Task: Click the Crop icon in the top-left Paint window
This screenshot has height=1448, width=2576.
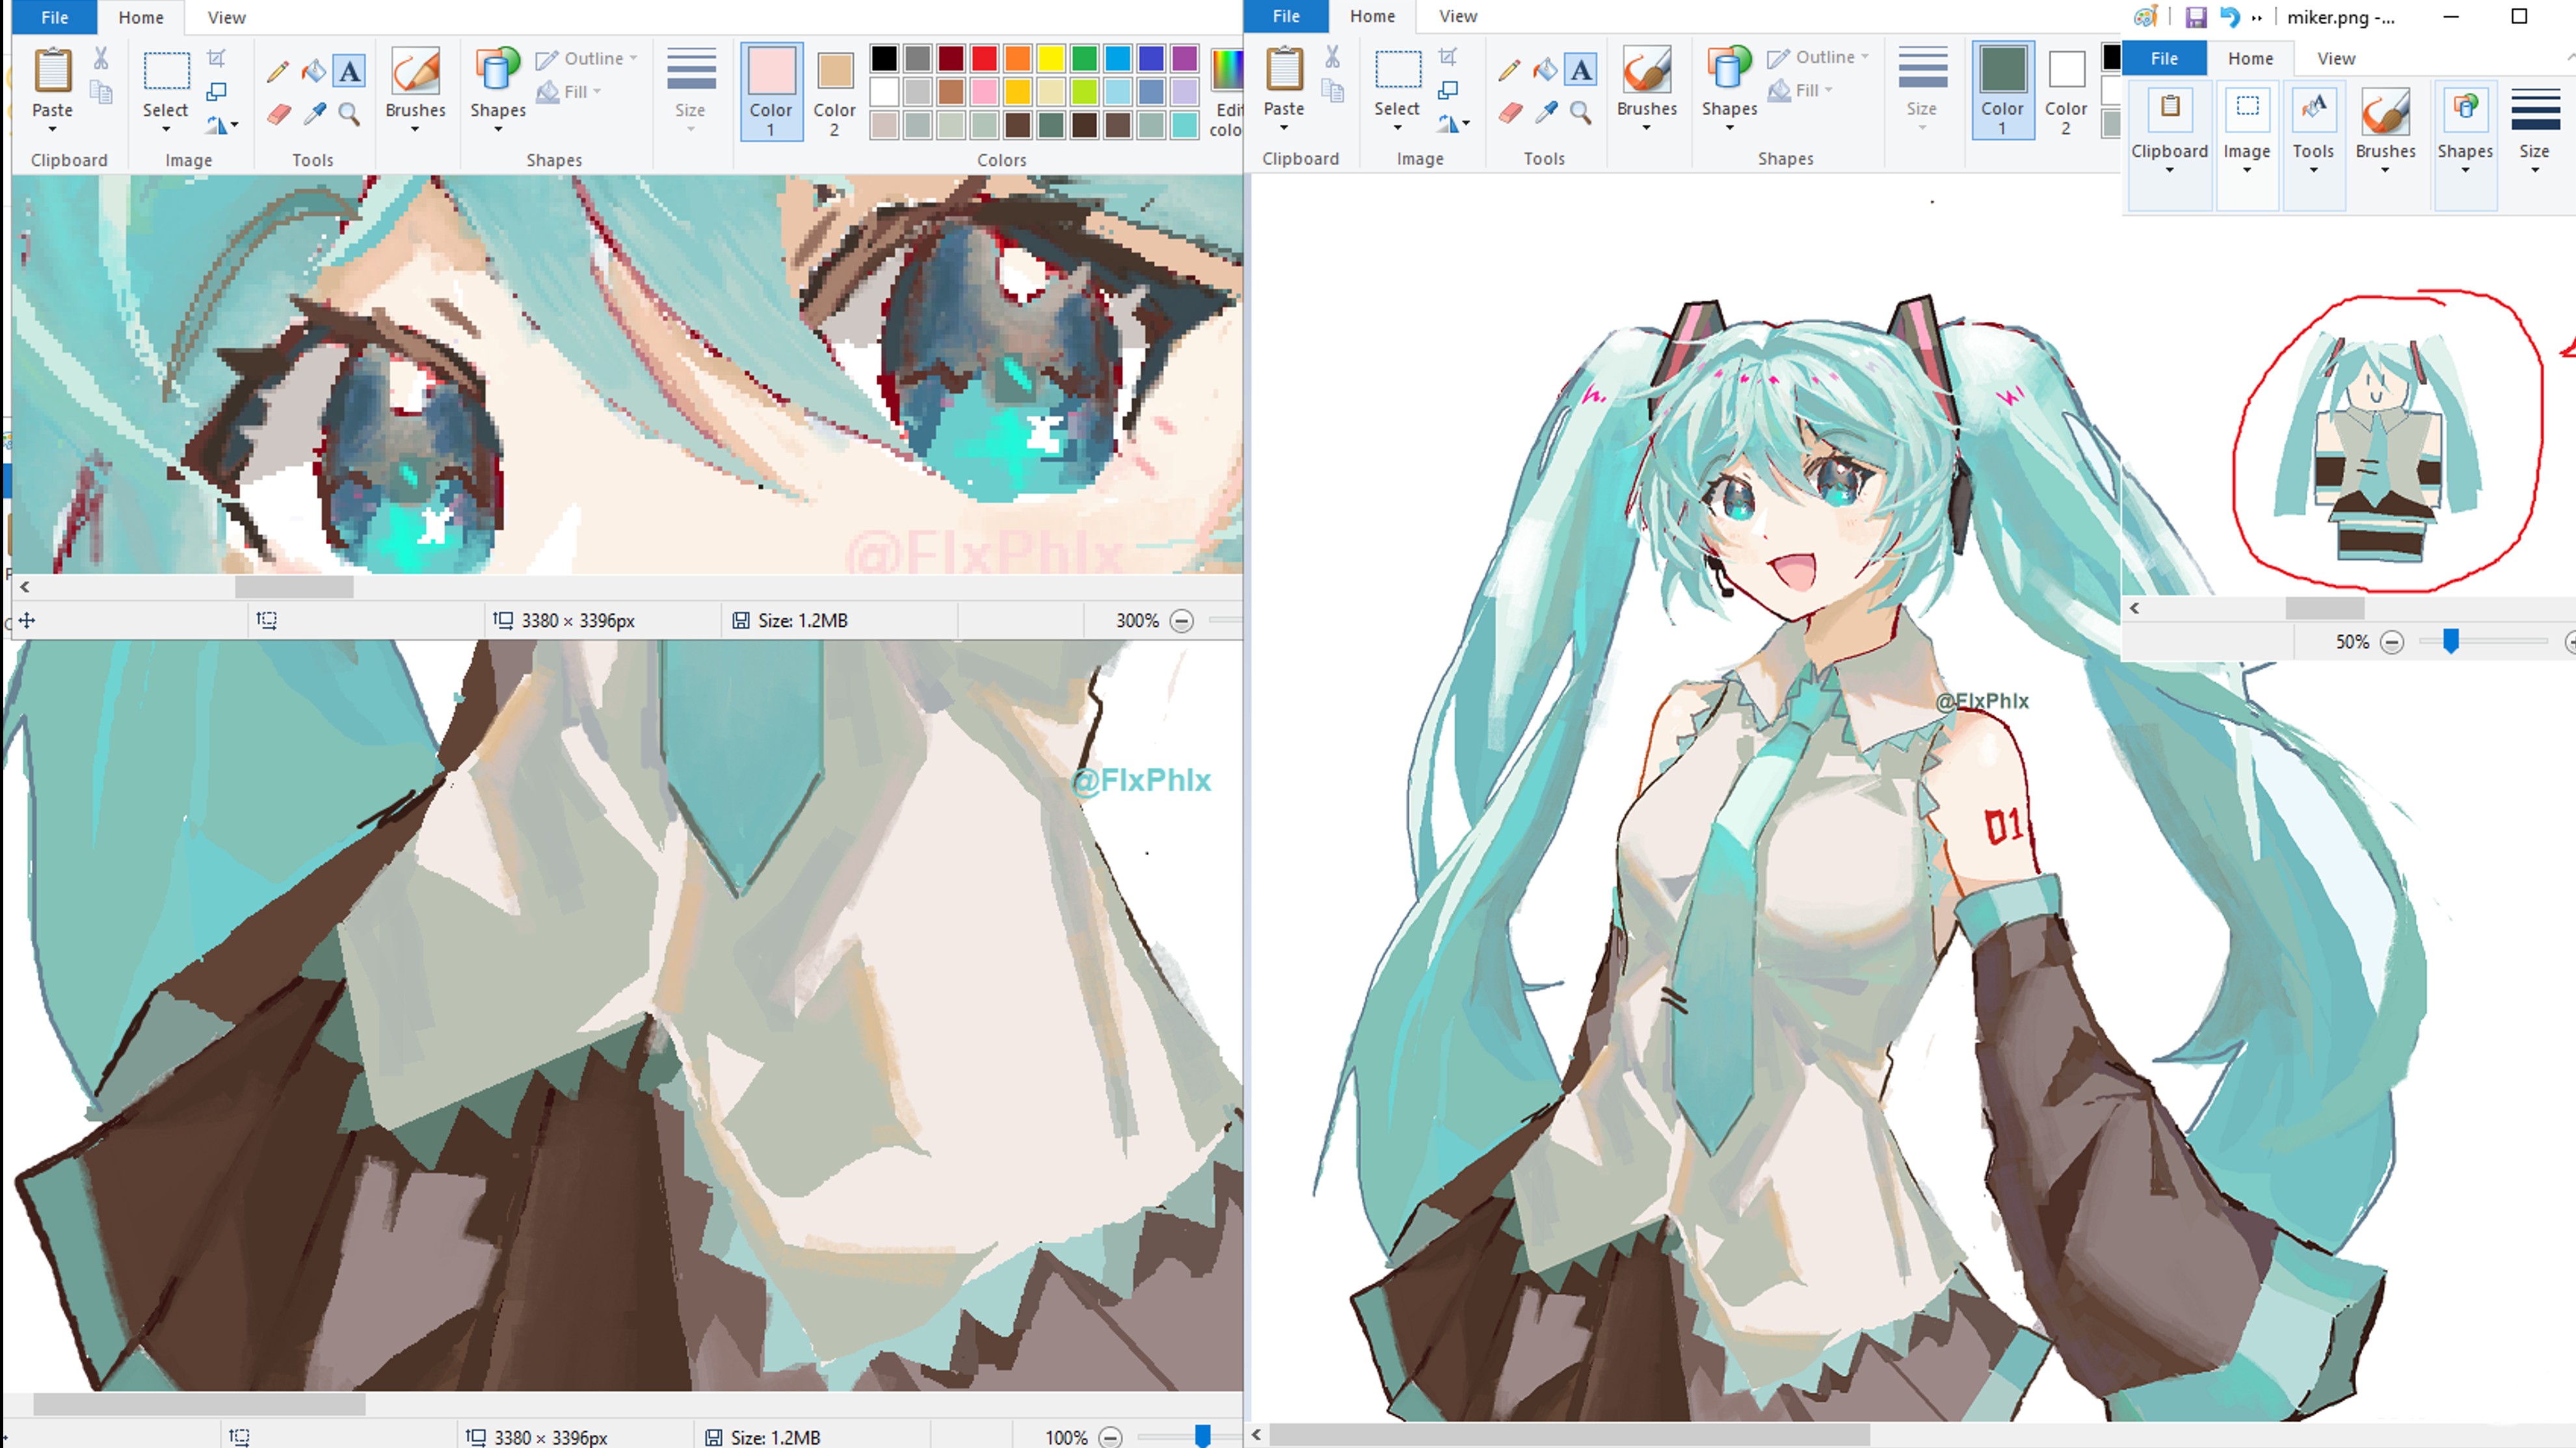Action: pos(216,58)
